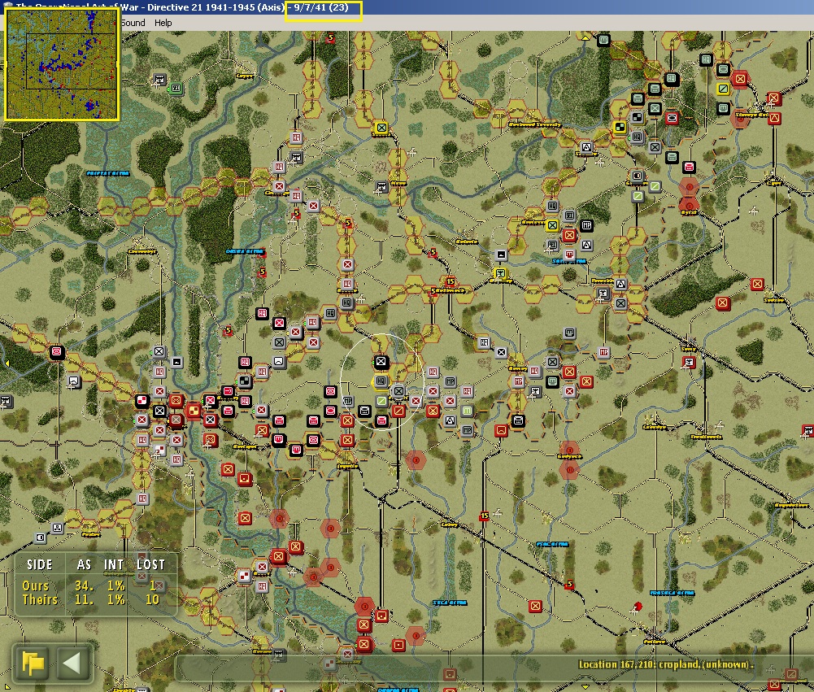814x692 pixels.
Task: Click the 'LOST' column header
Action: pyautogui.click(x=150, y=565)
